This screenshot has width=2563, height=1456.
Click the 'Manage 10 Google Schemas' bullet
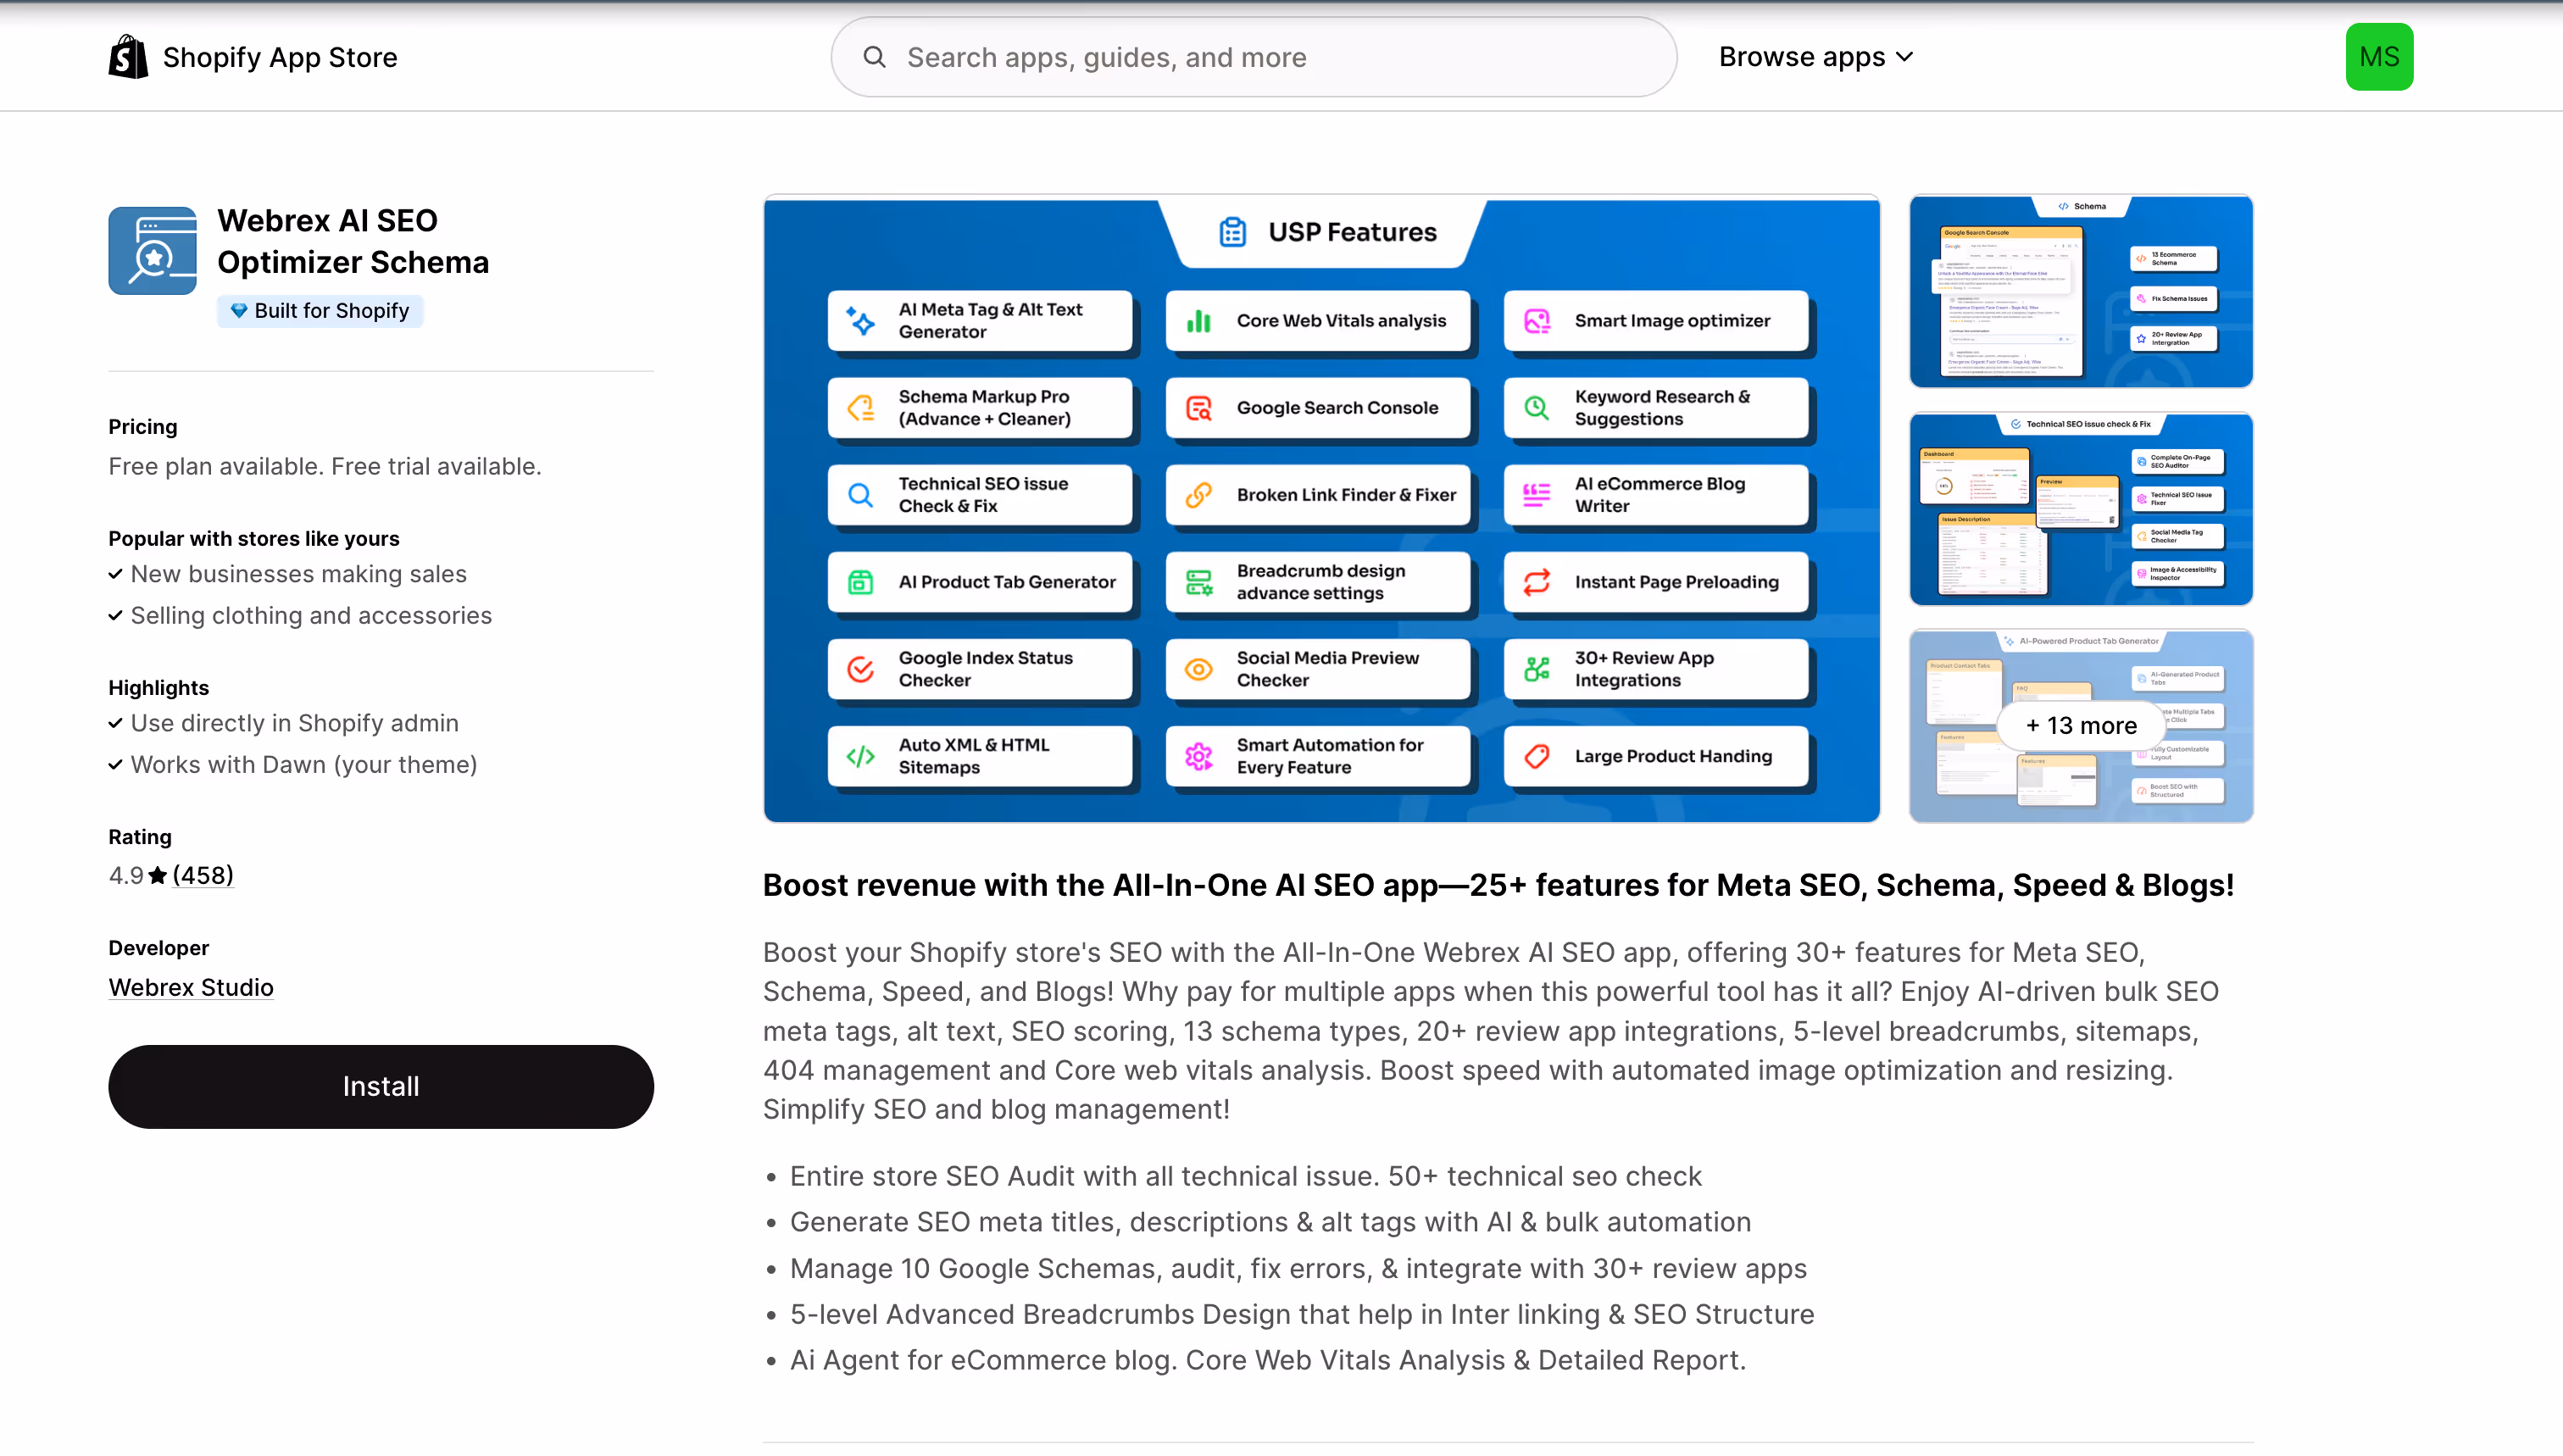click(1298, 1269)
